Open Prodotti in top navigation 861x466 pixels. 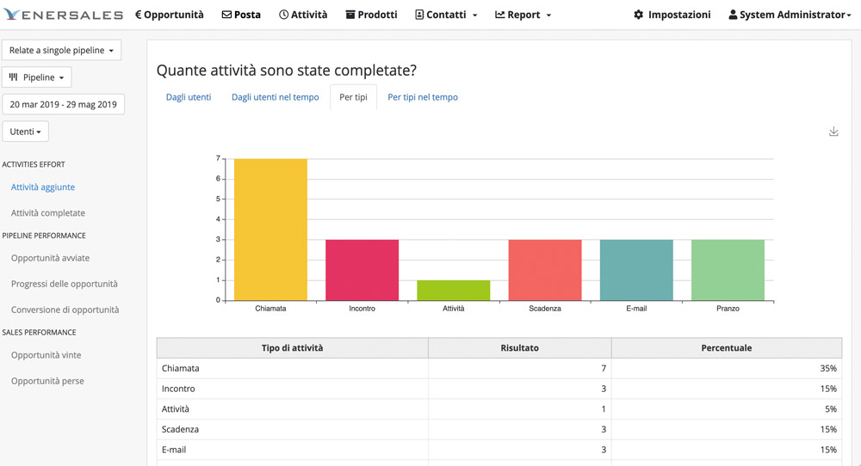pyautogui.click(x=371, y=15)
